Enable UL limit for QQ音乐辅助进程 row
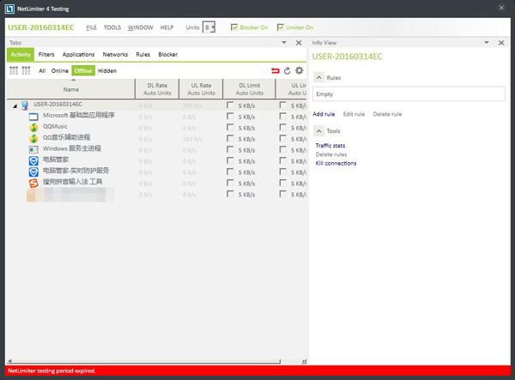The height and width of the screenshot is (380, 515). [282, 138]
